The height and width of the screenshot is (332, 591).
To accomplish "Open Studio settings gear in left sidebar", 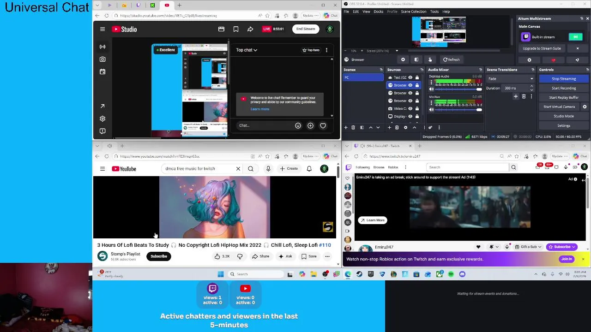I will click(103, 119).
